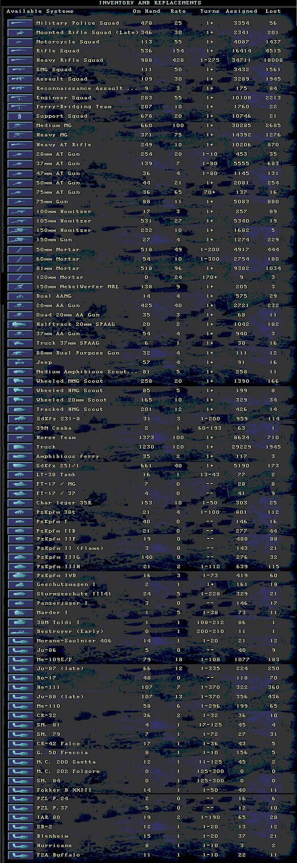
Task: Select the 105mm Howitzer icon
Action: [20, 221]
